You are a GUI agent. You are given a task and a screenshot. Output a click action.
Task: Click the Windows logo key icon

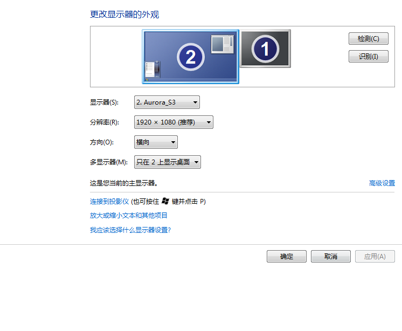tap(165, 201)
